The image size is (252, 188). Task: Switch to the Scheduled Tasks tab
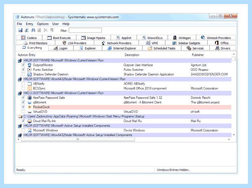point(162,48)
